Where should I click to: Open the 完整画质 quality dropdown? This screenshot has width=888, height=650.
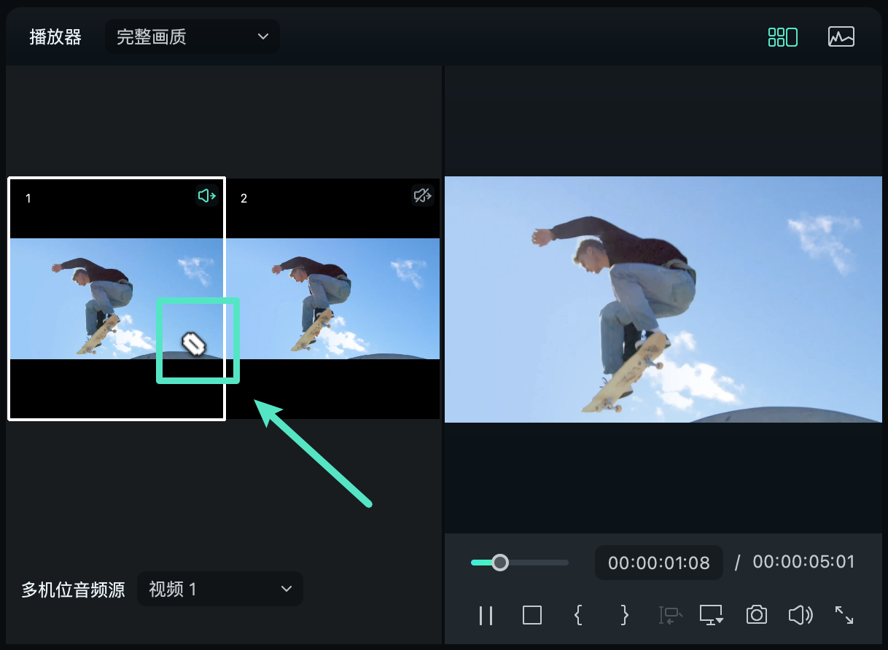[192, 36]
